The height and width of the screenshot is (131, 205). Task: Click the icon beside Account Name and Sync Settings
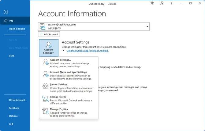(x=46, y=74)
